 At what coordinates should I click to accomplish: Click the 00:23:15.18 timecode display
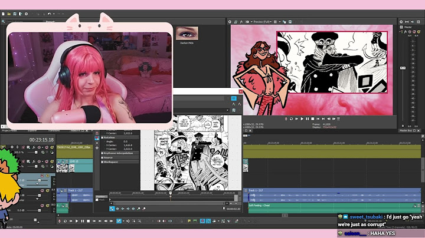click(x=41, y=140)
